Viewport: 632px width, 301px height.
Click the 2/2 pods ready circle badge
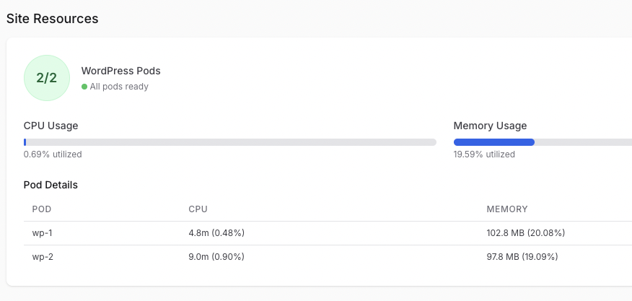point(47,78)
